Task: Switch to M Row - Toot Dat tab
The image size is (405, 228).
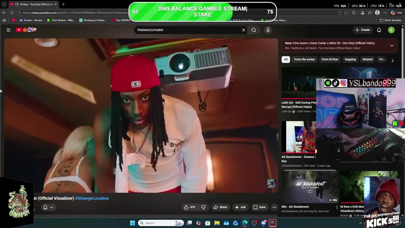Action: point(33,4)
